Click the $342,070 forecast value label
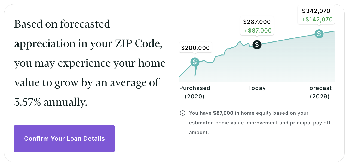 click(x=316, y=11)
